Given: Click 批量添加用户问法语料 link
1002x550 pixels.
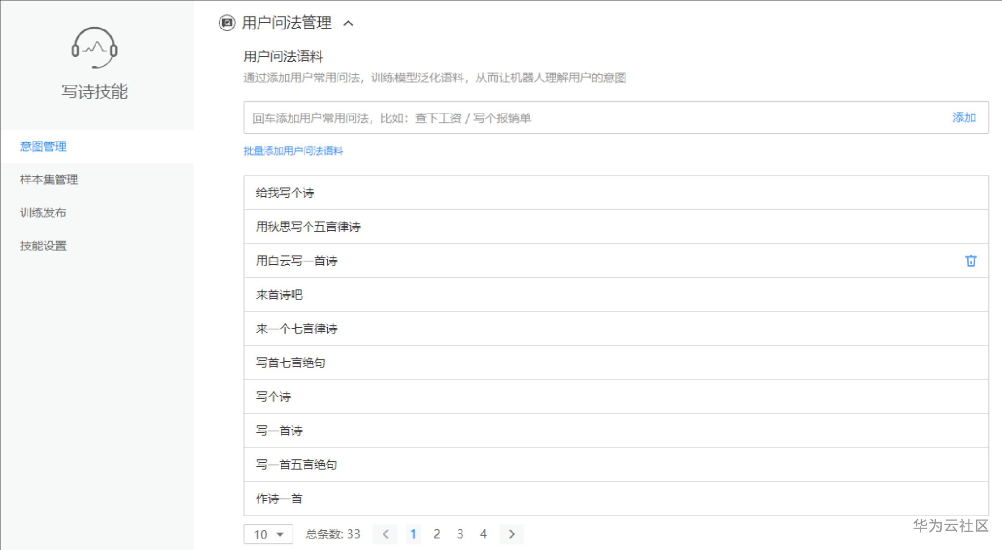Looking at the screenshot, I should (x=293, y=151).
